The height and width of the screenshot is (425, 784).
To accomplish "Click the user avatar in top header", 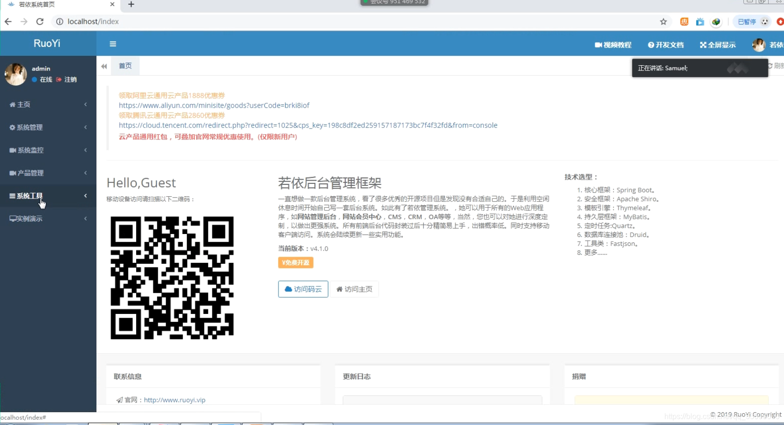I will tap(759, 45).
